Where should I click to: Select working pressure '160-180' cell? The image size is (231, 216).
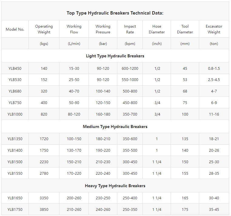pos(103,114)
